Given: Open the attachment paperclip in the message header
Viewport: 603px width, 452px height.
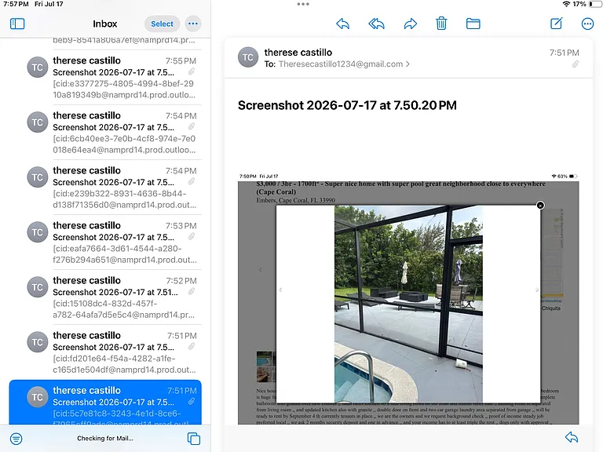Looking at the screenshot, I should click(576, 64).
